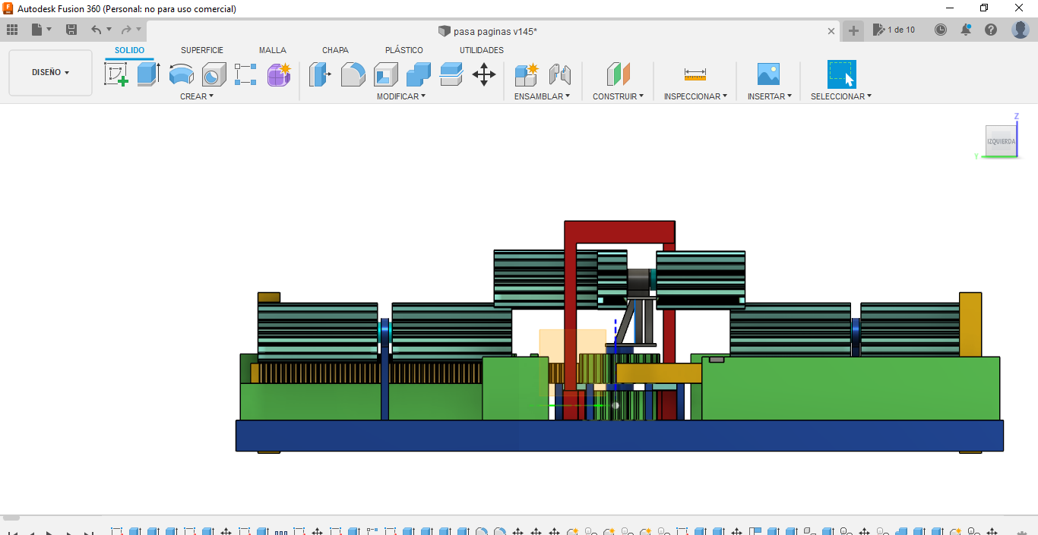Switch to the CHAPA tab

coord(335,50)
